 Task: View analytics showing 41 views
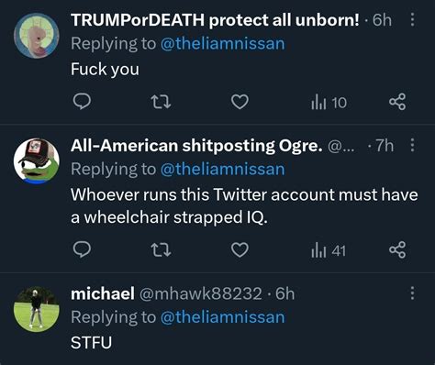(x=329, y=251)
